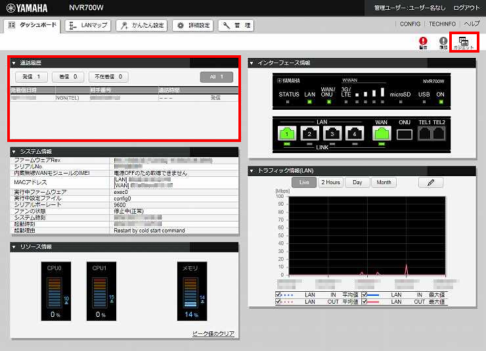Click ピーク値のクリア link

[x=213, y=334]
